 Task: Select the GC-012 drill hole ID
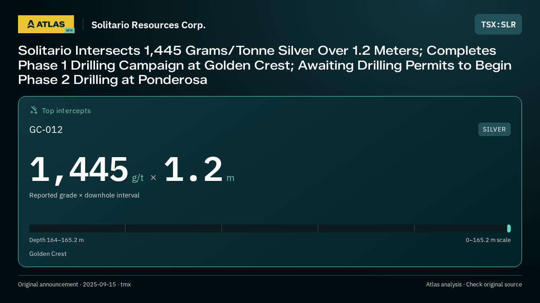(46, 130)
